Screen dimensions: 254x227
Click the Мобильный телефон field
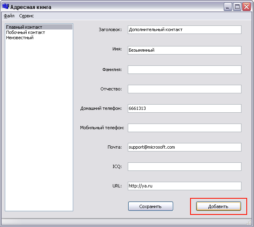[184, 128]
